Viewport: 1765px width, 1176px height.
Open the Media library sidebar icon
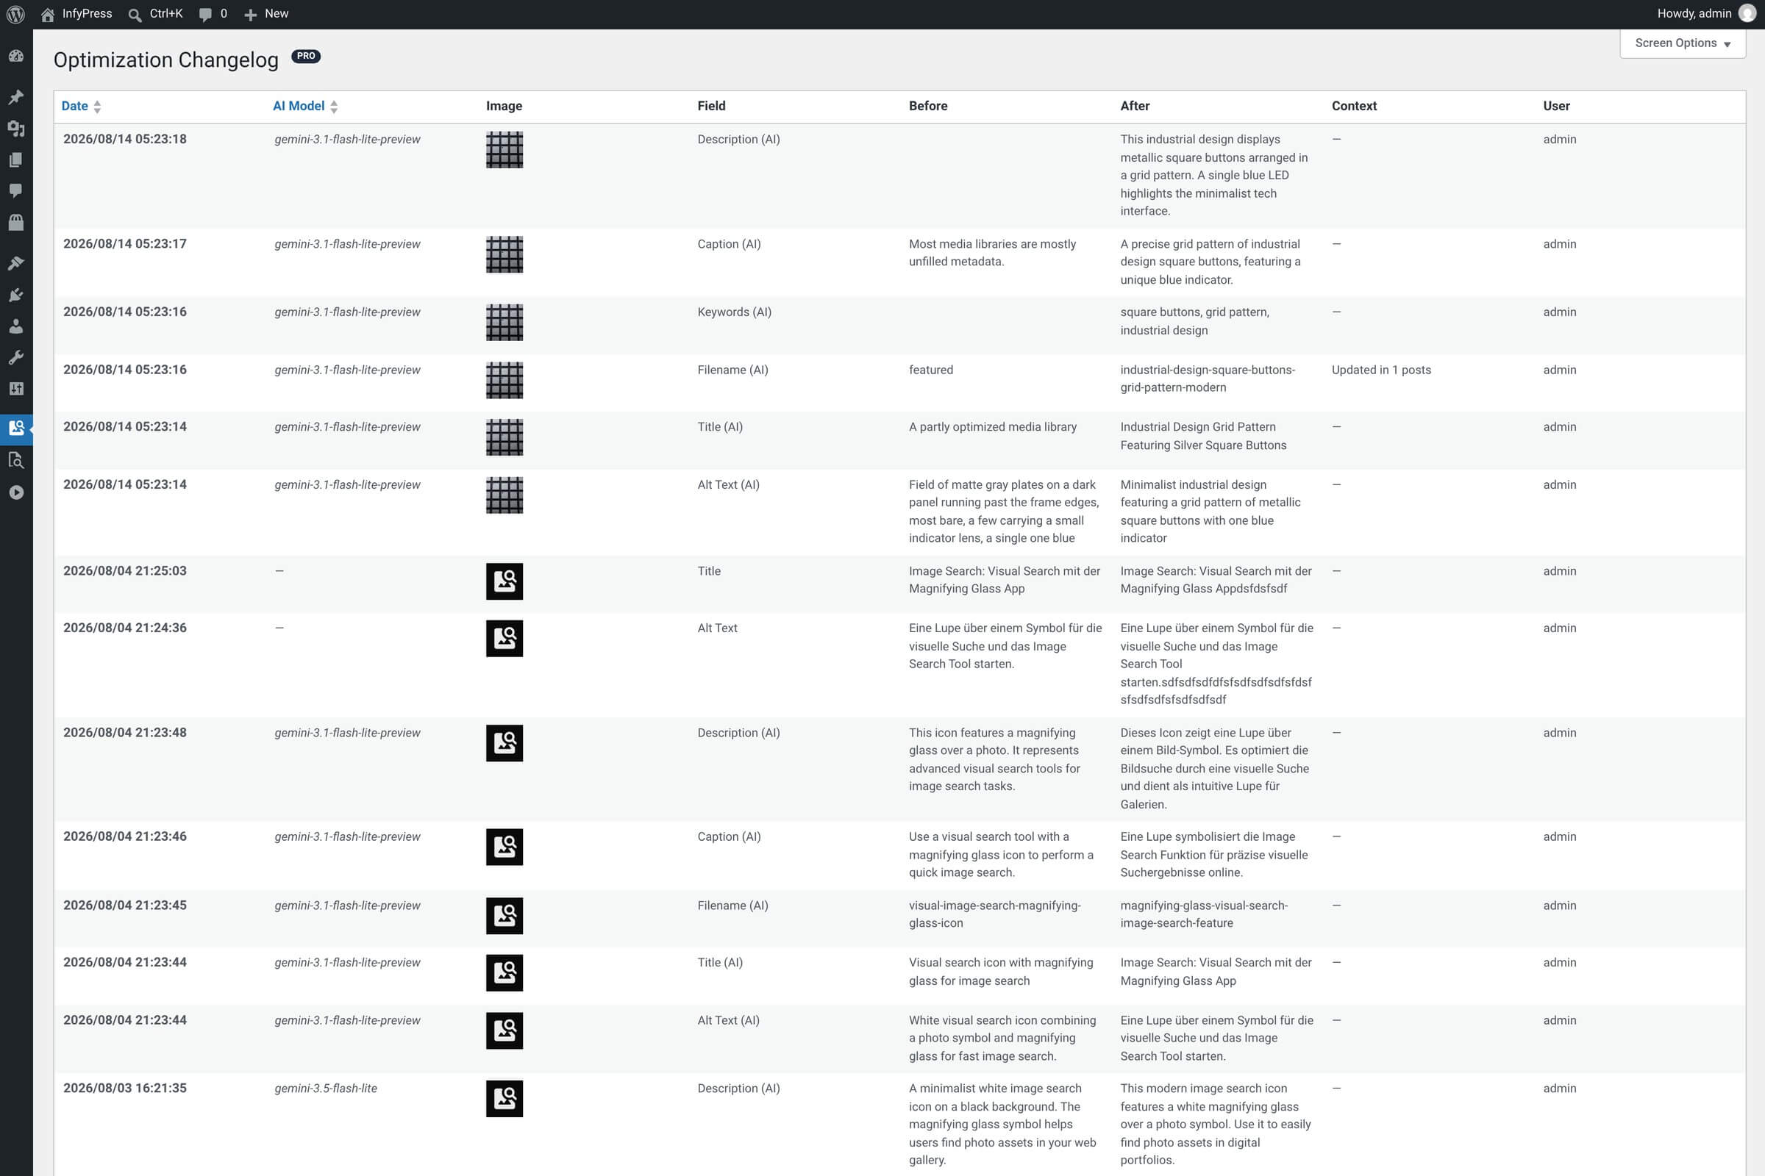click(x=15, y=128)
